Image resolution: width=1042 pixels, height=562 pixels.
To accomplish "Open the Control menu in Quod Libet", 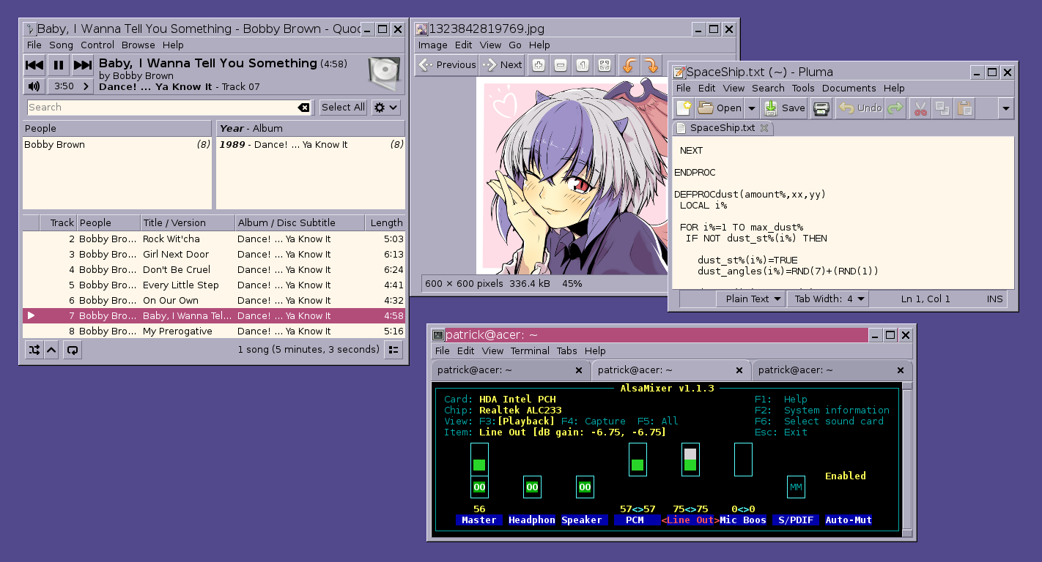I will coord(97,45).
